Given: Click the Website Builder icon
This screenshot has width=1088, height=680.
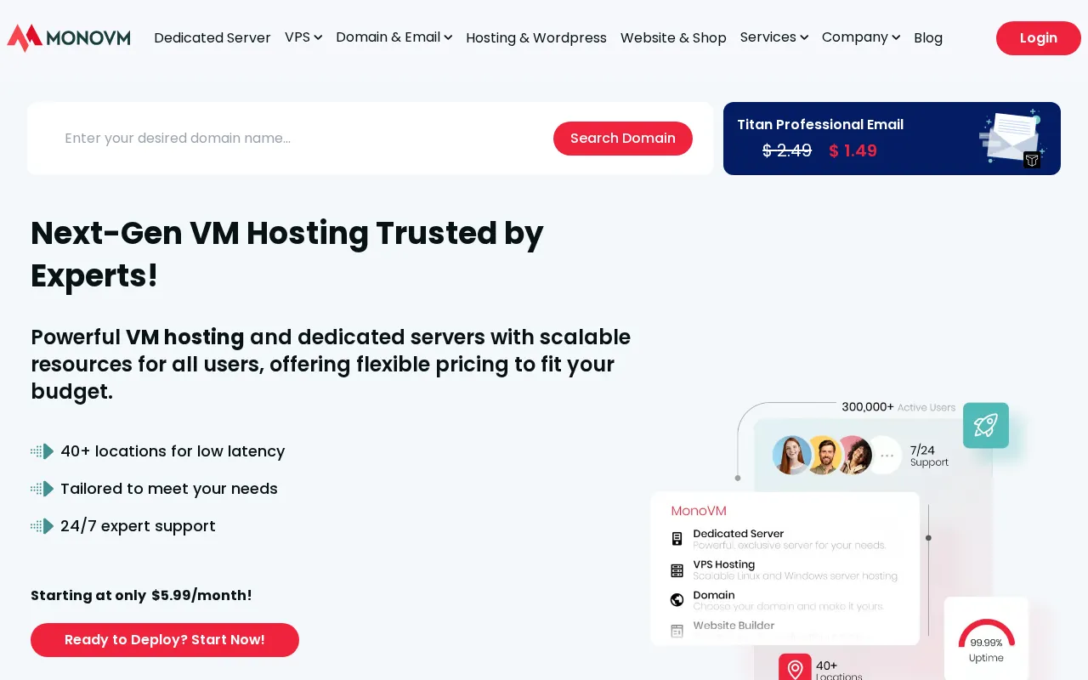Looking at the screenshot, I should tap(677, 631).
